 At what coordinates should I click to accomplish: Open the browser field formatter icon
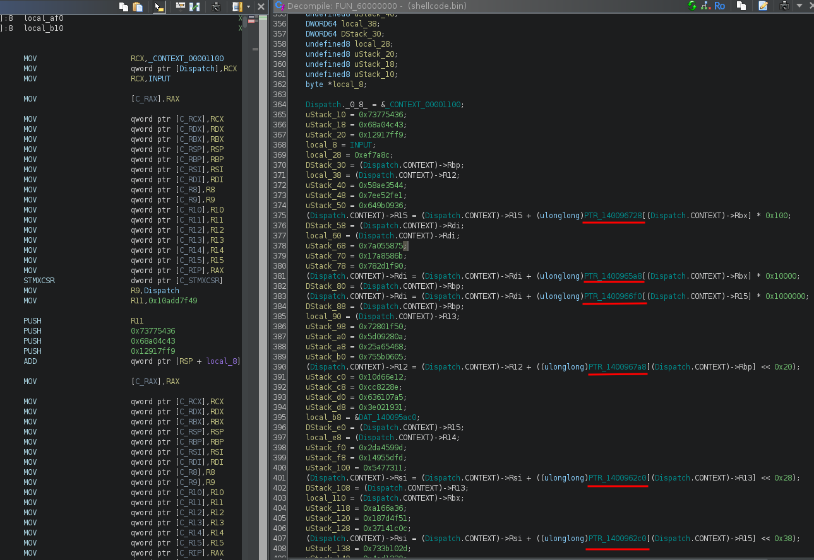tap(181, 6)
